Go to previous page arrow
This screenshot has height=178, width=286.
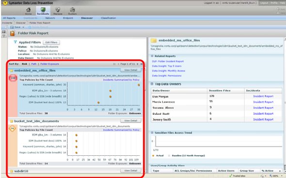coord(118,64)
